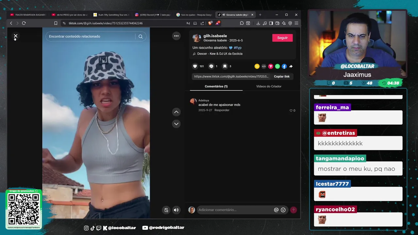418x235 pixels.
Task: Toggle the browser sidebar panel icon
Action: click(x=271, y=23)
